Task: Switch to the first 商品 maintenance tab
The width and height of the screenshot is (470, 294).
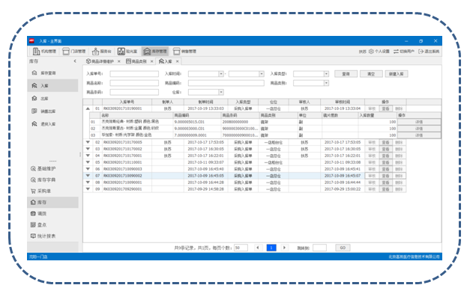Action: [100, 61]
